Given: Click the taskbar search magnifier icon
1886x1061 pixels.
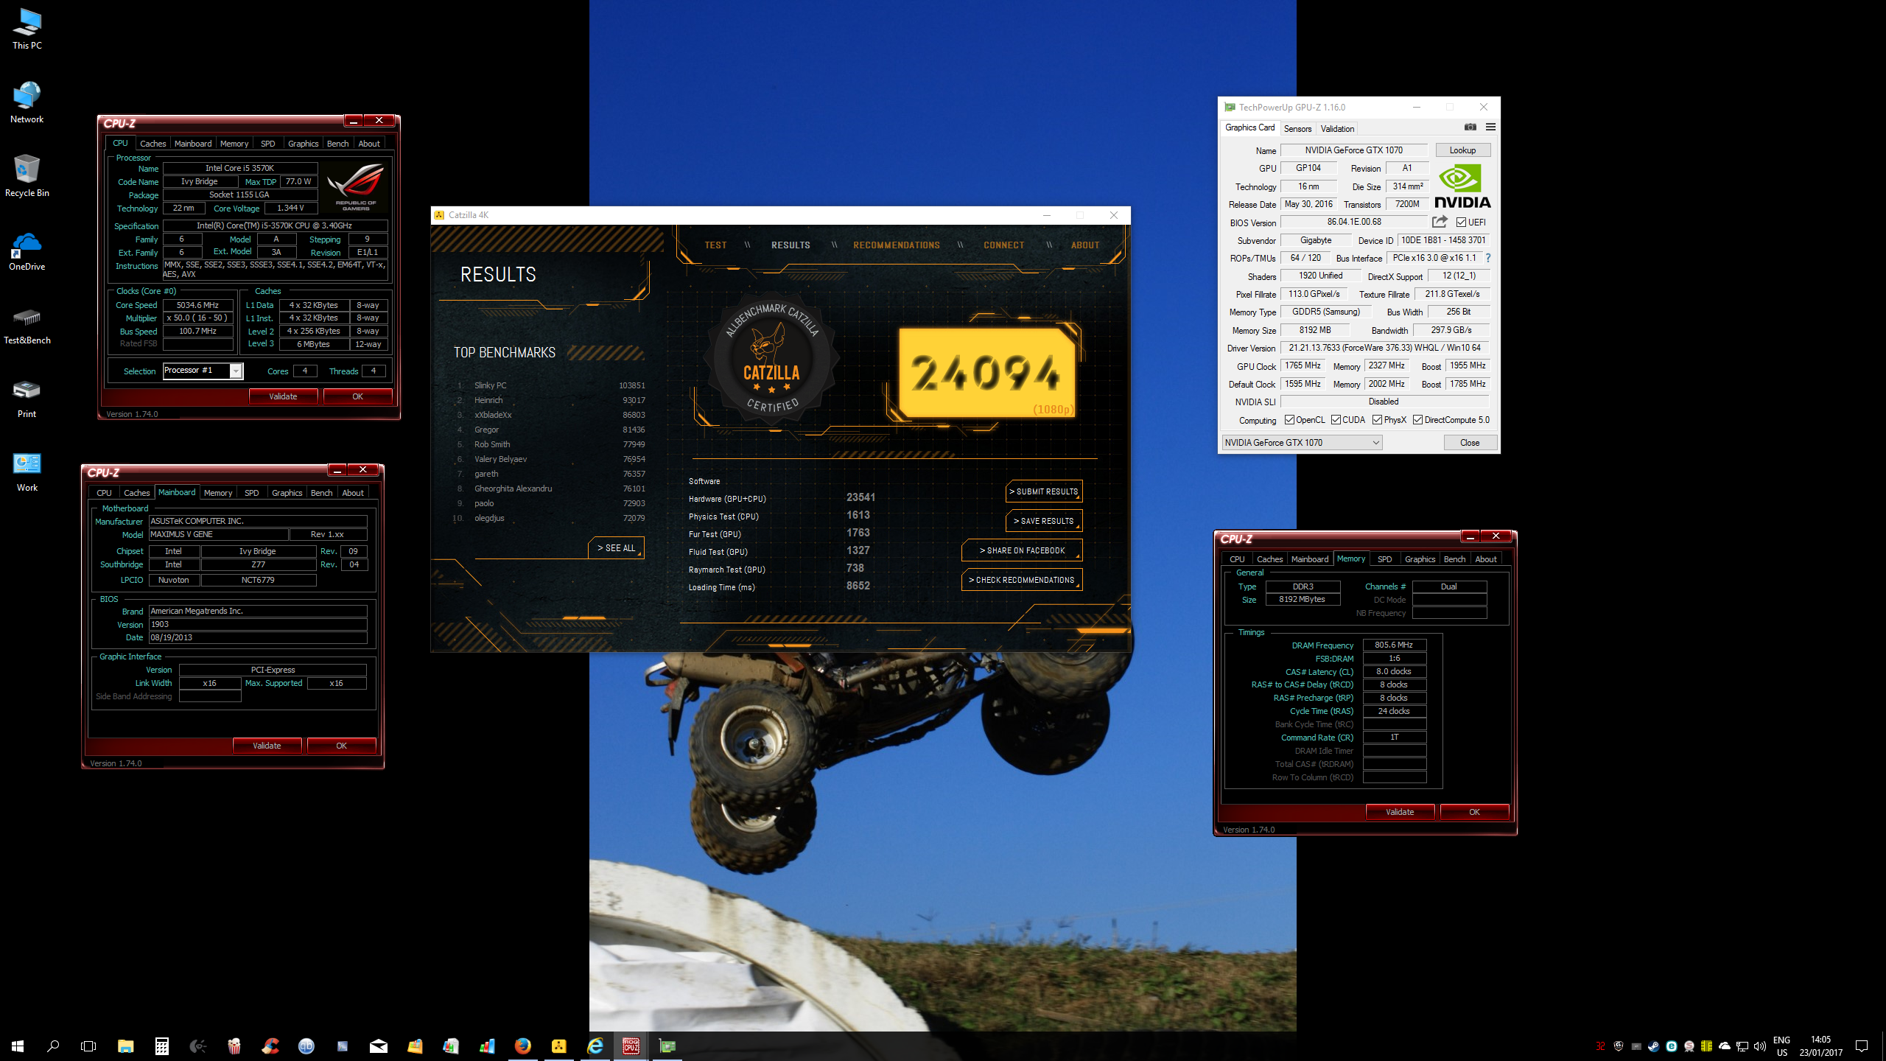Looking at the screenshot, I should tap(53, 1046).
